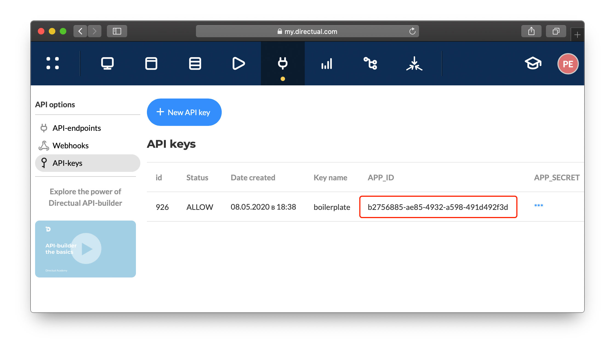Go forward with Safari forward arrow
The image size is (615, 353).
point(95,31)
